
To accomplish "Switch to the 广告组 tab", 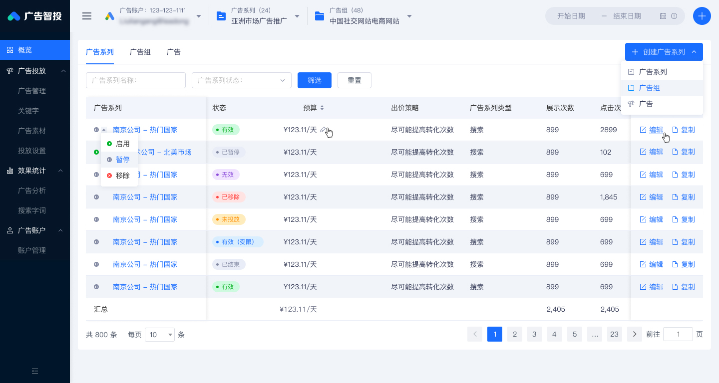I will point(140,52).
